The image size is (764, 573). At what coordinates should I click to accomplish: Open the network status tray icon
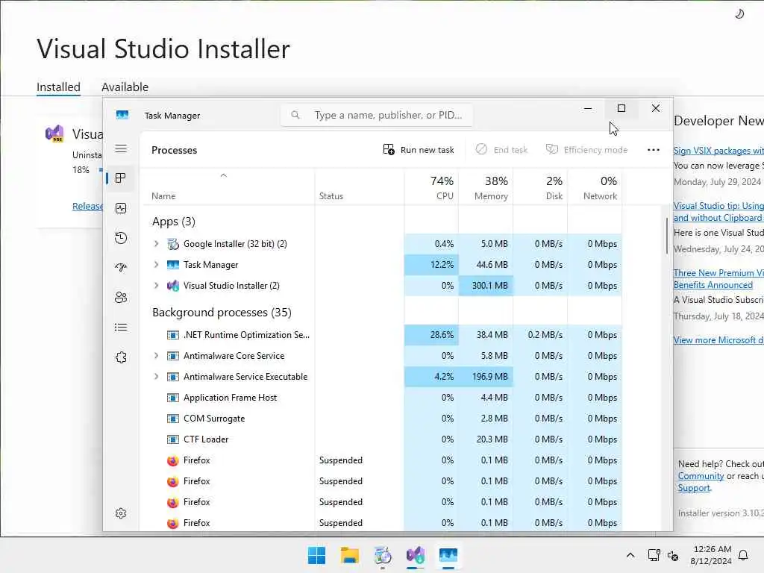tap(654, 555)
